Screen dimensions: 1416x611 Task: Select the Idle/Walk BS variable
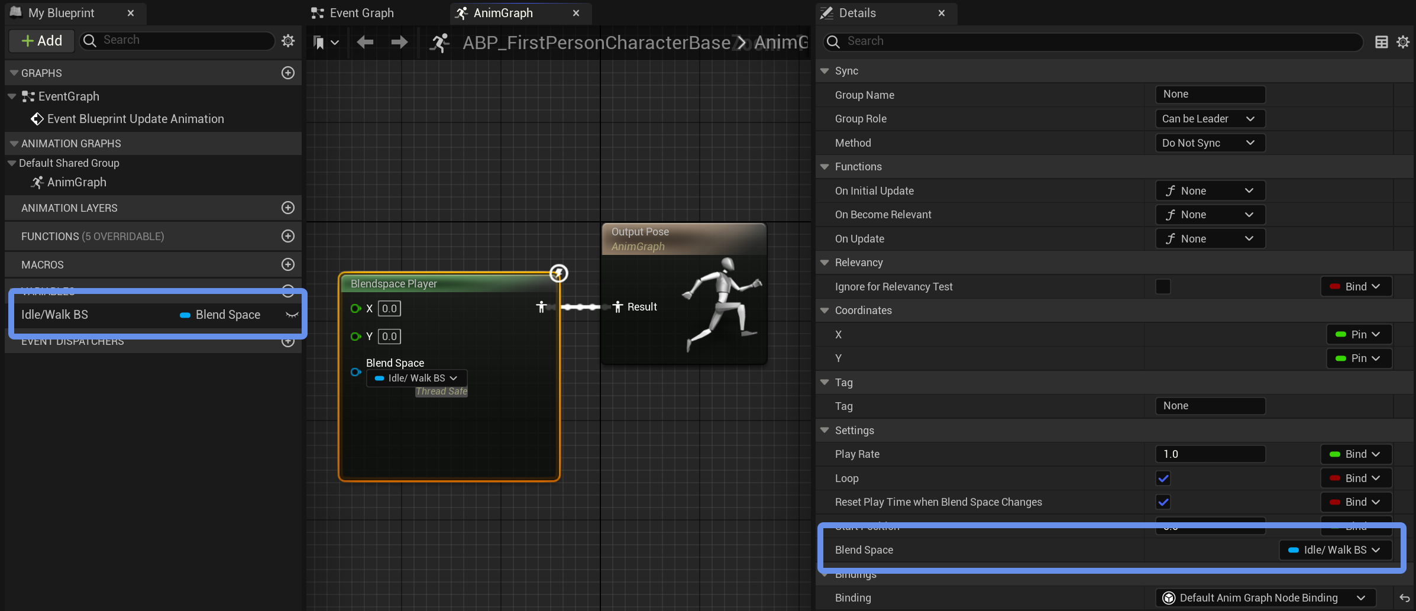coord(54,315)
